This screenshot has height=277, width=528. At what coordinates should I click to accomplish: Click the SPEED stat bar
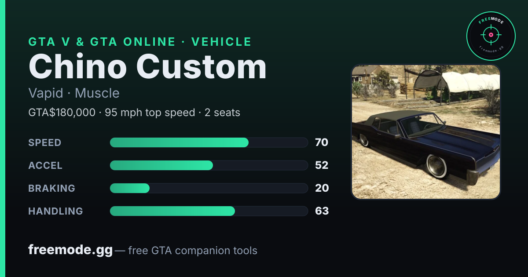[209, 142]
